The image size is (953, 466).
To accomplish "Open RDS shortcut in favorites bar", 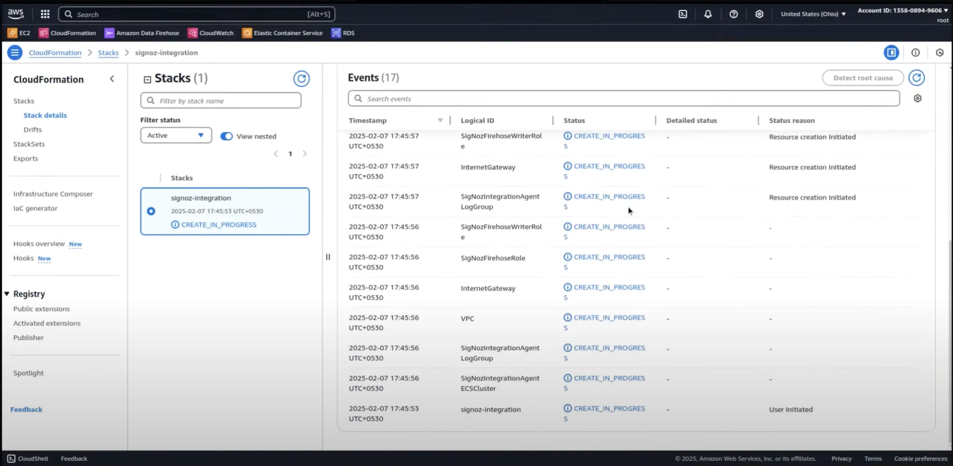I will click(343, 33).
